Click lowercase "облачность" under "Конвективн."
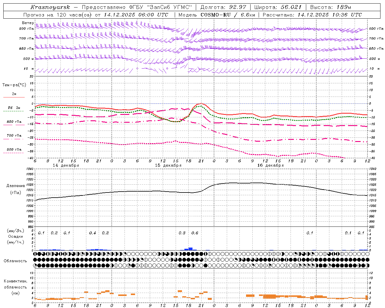Image resolution: width=385 pixels, height=308 pixels. point(16,287)
